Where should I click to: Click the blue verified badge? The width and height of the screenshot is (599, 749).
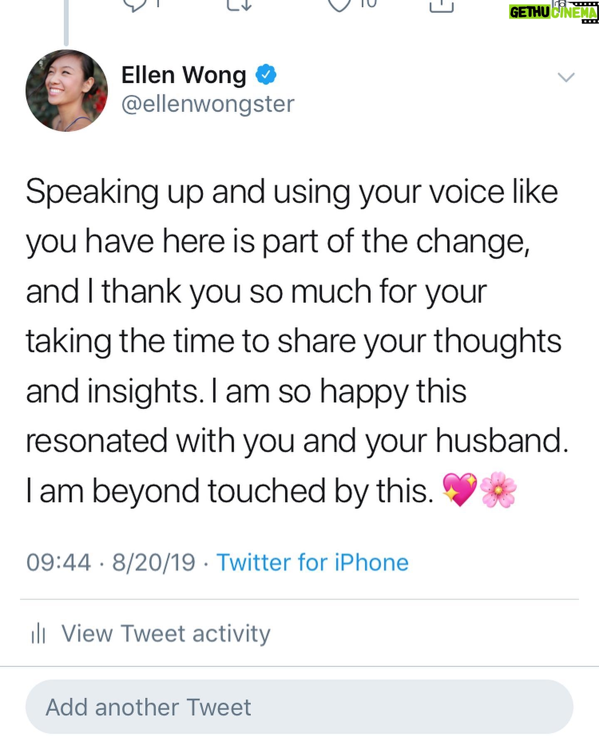[265, 75]
